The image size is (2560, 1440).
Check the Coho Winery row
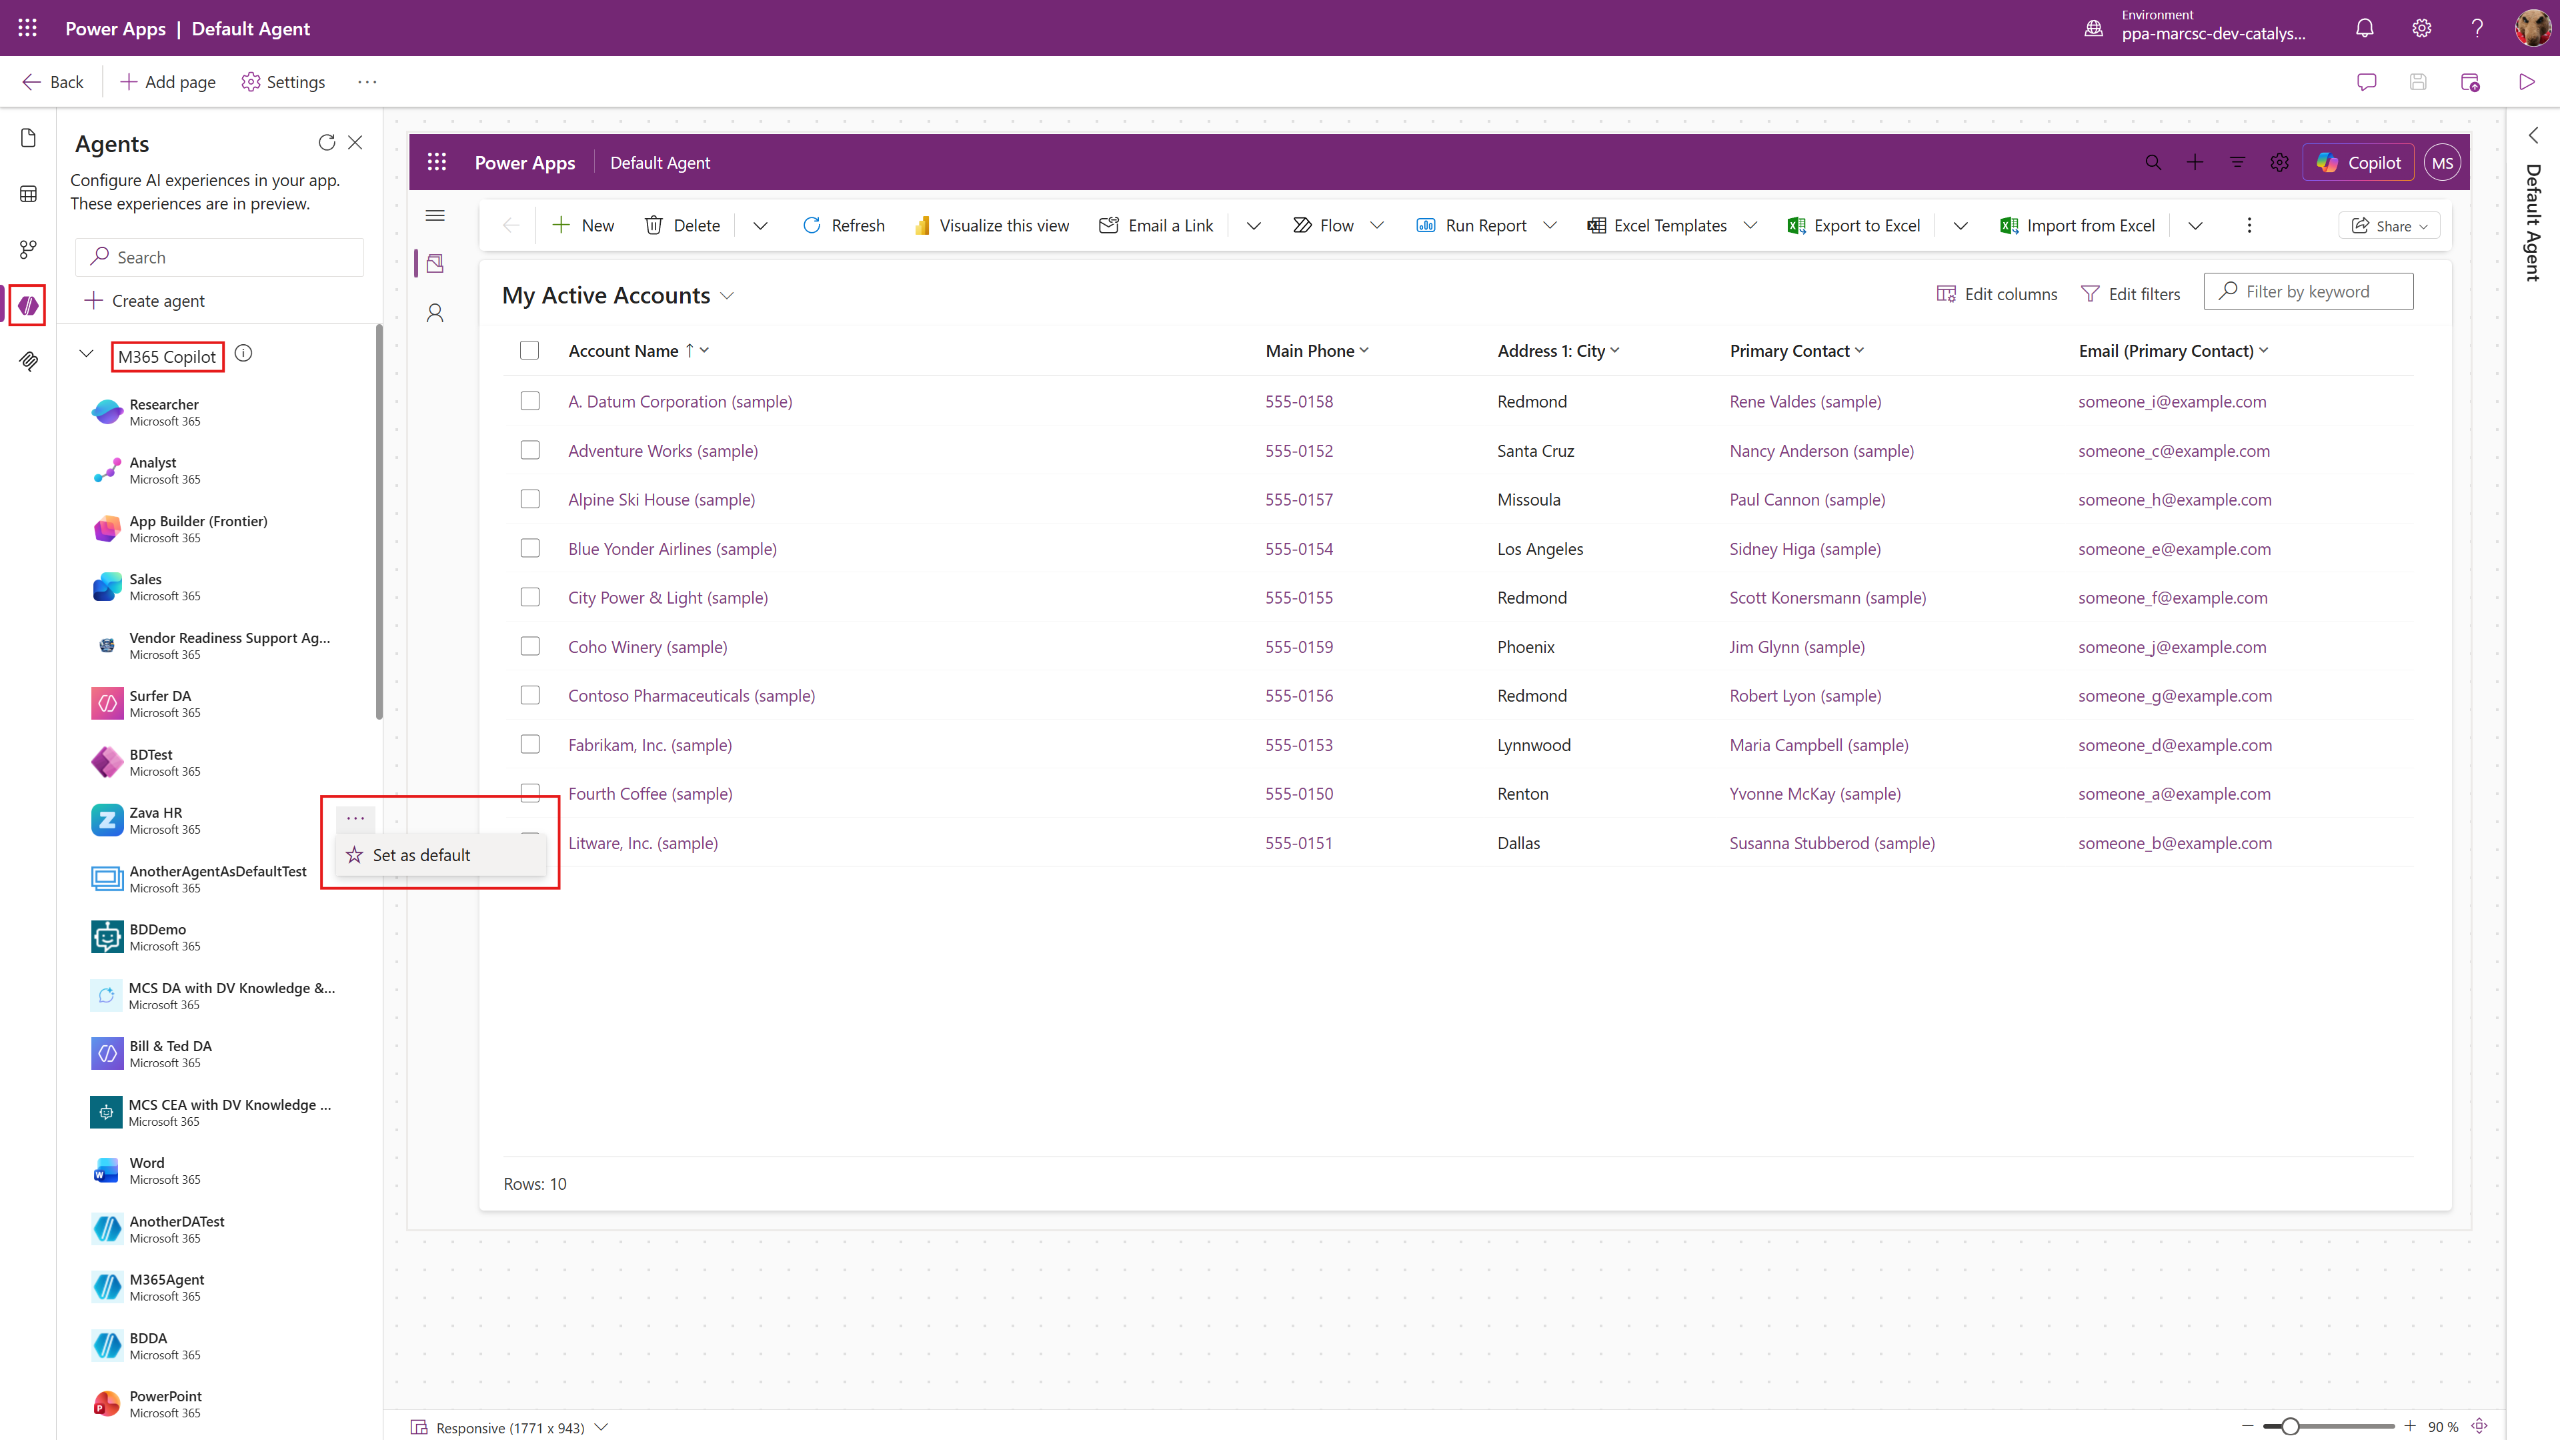pos(529,647)
